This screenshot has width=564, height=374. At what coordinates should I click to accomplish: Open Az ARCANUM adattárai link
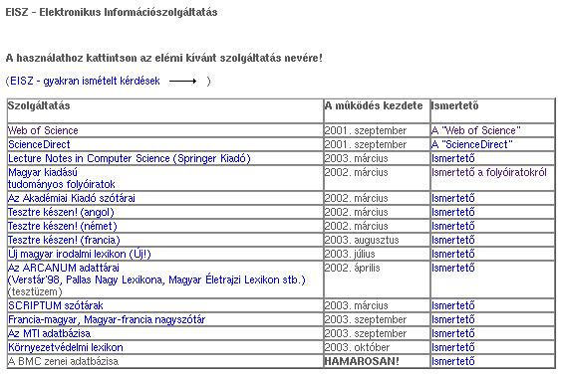(x=156, y=274)
